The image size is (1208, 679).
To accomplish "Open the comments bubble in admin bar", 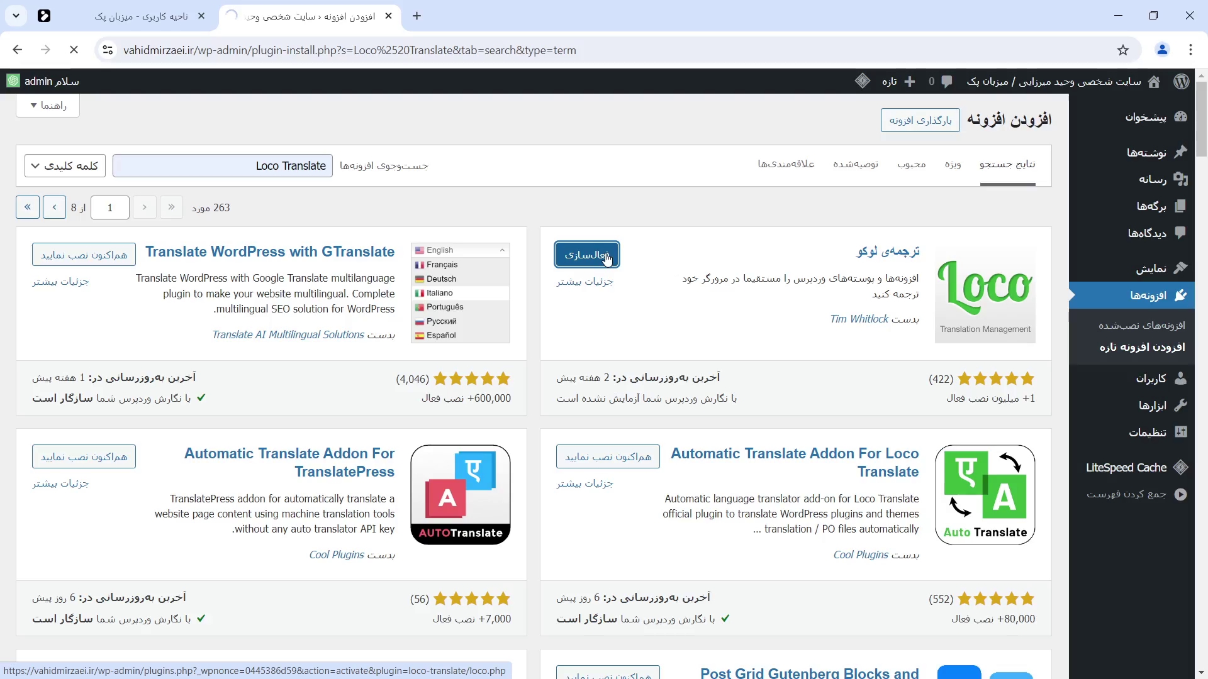I will (x=946, y=81).
